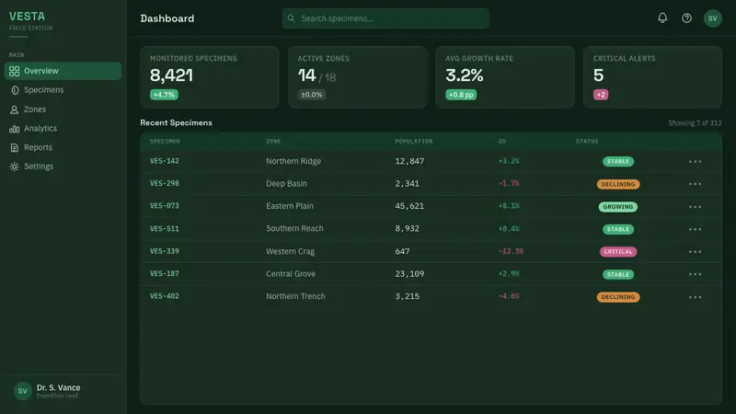736x414 pixels.
Task: Open Dr. S. Vance profile name
Action: click(x=58, y=387)
